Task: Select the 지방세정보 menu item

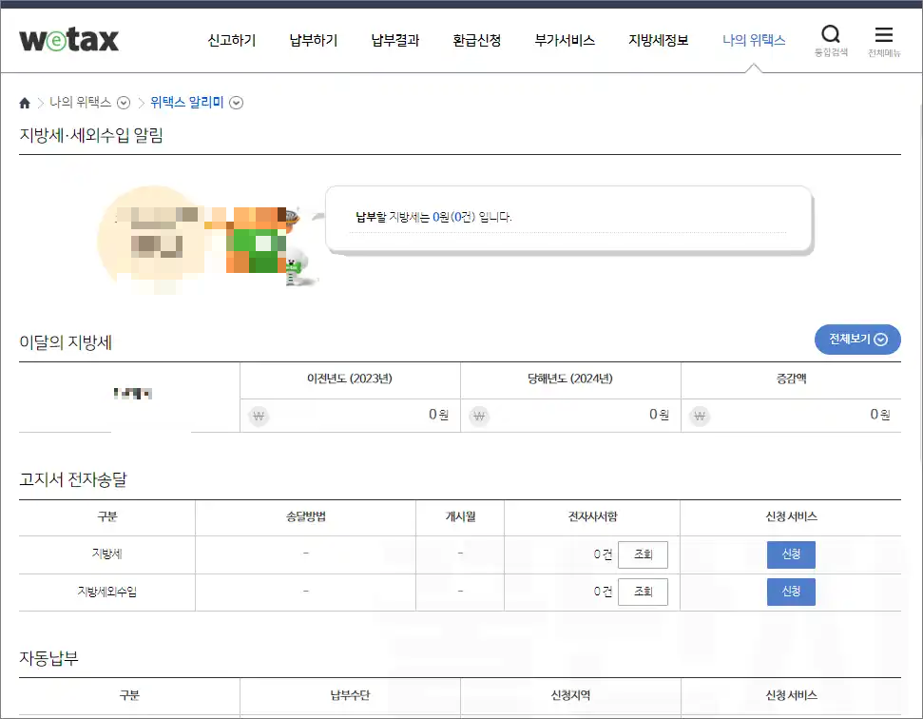Action: tap(658, 40)
